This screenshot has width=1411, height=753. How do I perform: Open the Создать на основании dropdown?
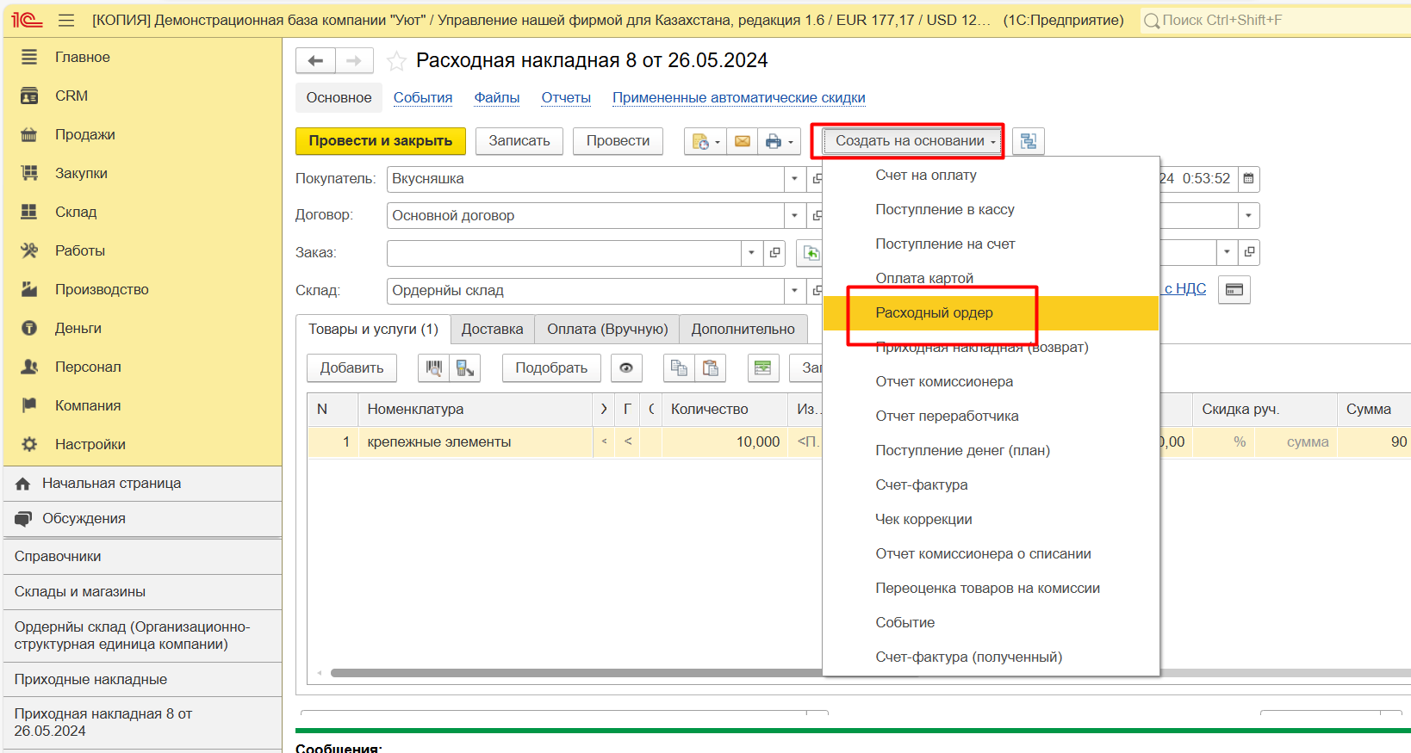pos(915,141)
